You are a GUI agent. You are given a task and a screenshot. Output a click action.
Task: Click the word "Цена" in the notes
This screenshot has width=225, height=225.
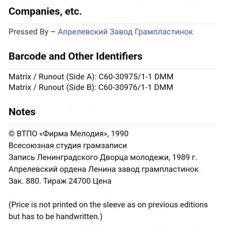[102, 181]
